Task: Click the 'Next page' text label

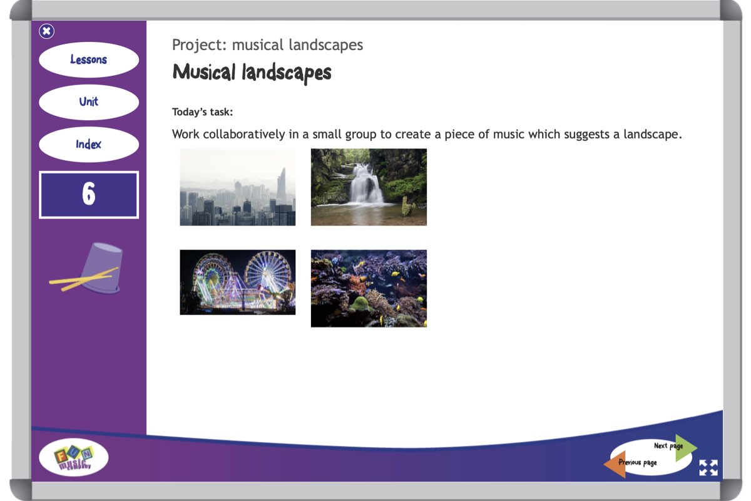Action: 668,446
